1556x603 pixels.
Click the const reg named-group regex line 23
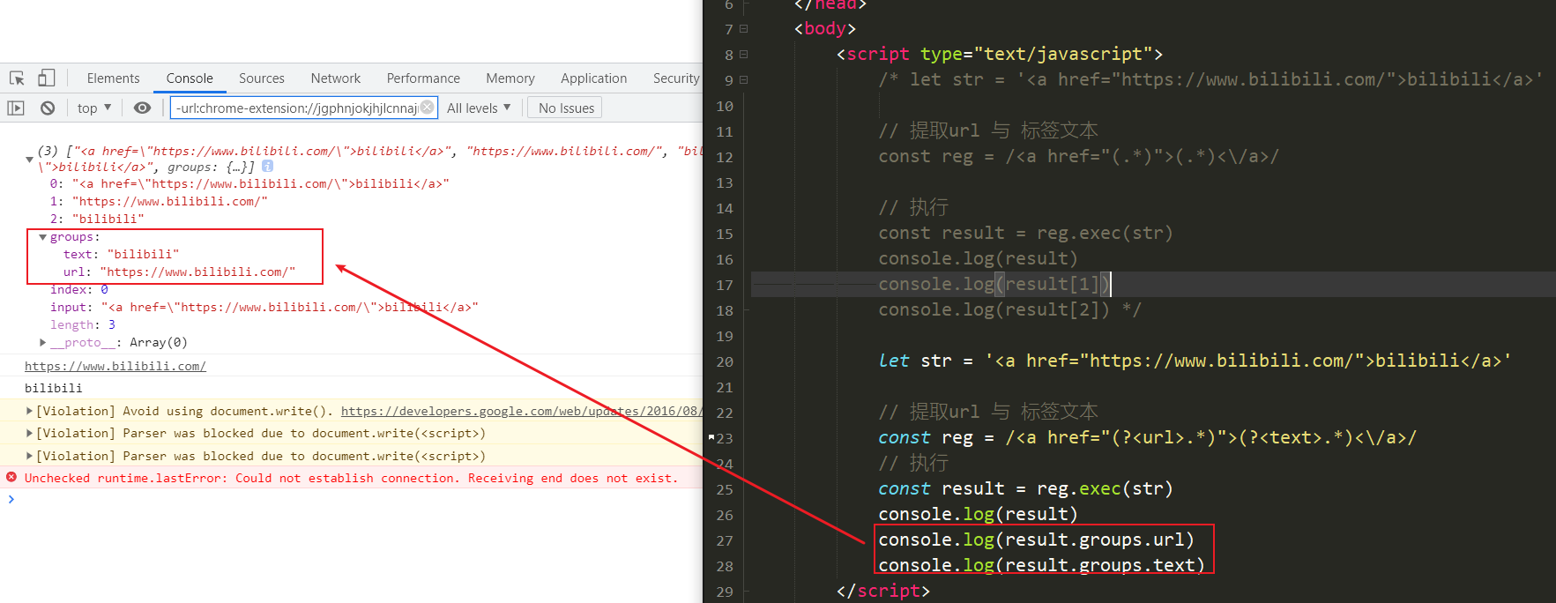click(x=1147, y=437)
